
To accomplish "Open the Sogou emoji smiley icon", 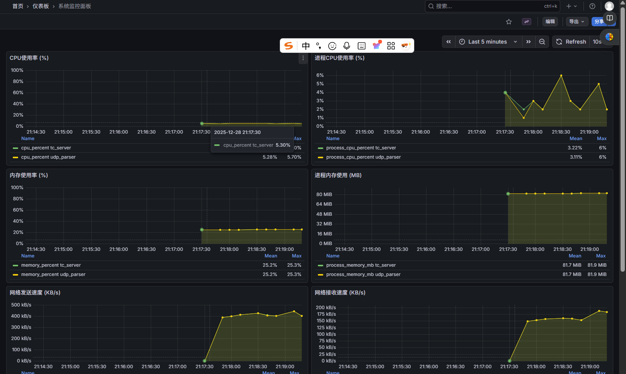I will tap(332, 46).
